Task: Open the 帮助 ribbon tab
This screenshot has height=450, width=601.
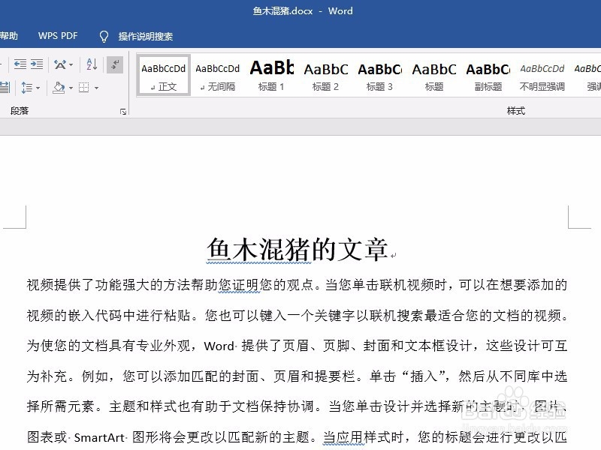Action: coord(9,35)
